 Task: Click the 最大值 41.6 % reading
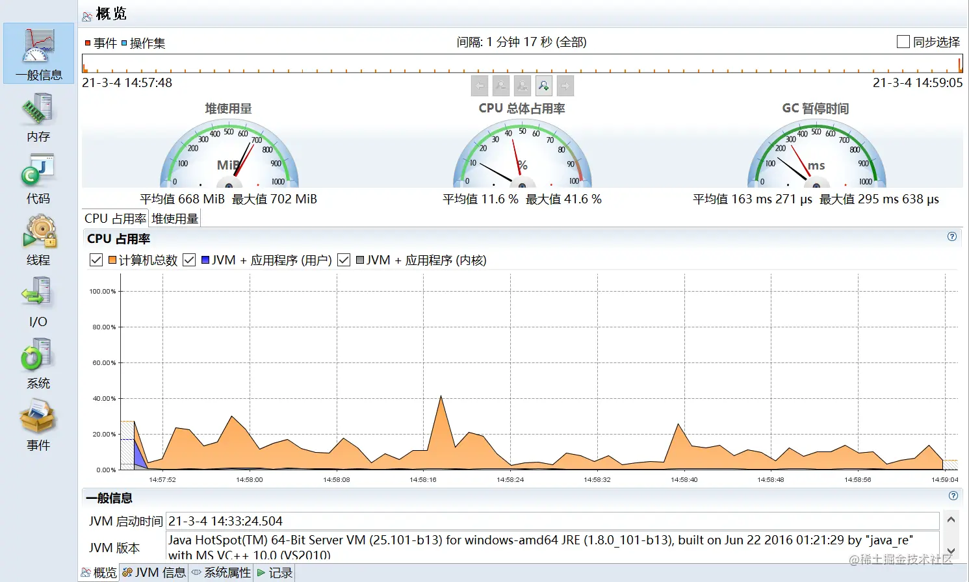[563, 199]
